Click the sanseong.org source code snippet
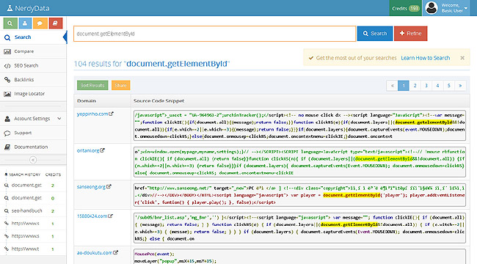Image resolution: width=477 pixels, height=264 pixels. point(299,195)
